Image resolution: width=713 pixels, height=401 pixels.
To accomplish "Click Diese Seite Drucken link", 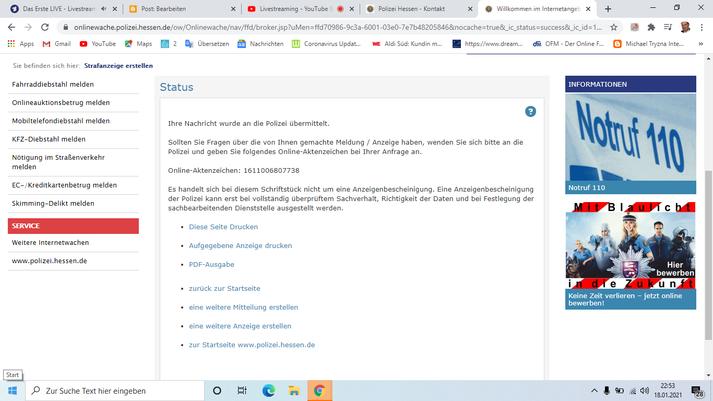I will pyautogui.click(x=223, y=227).
